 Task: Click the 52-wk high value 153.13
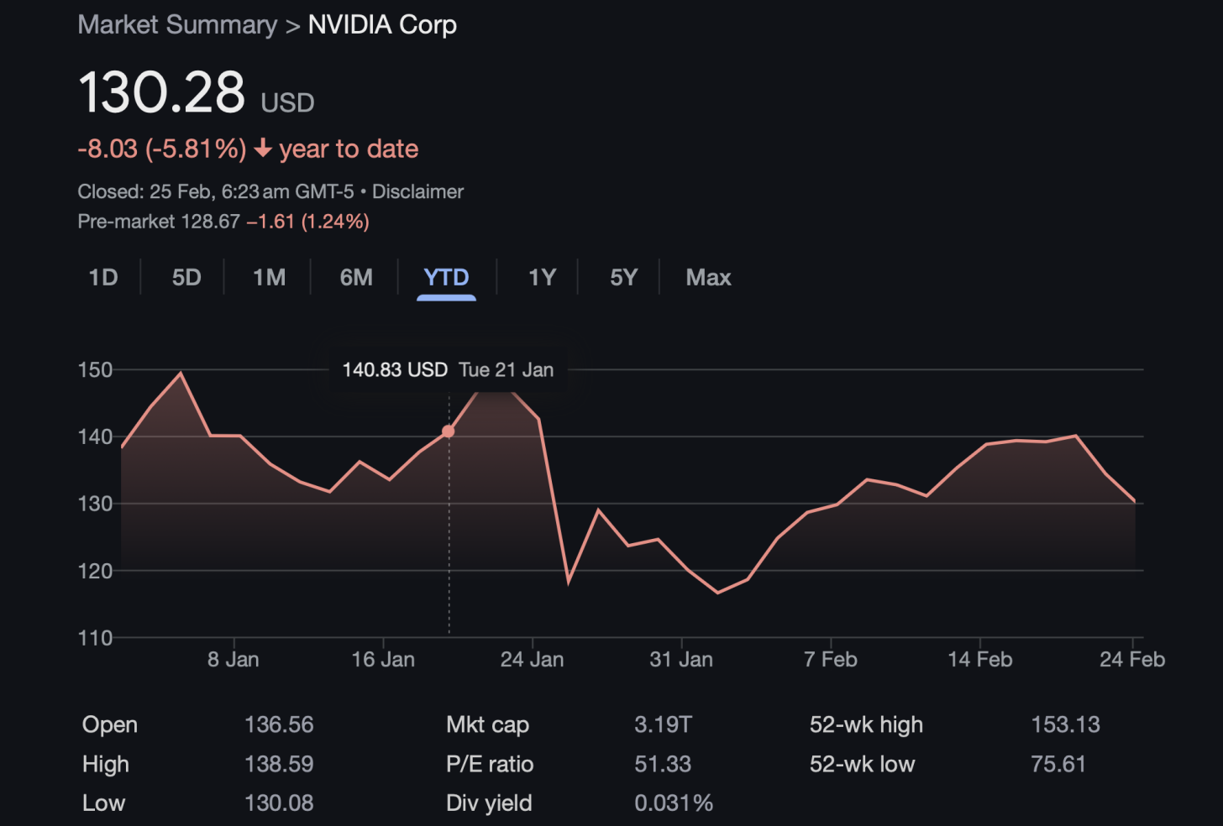[1066, 724]
